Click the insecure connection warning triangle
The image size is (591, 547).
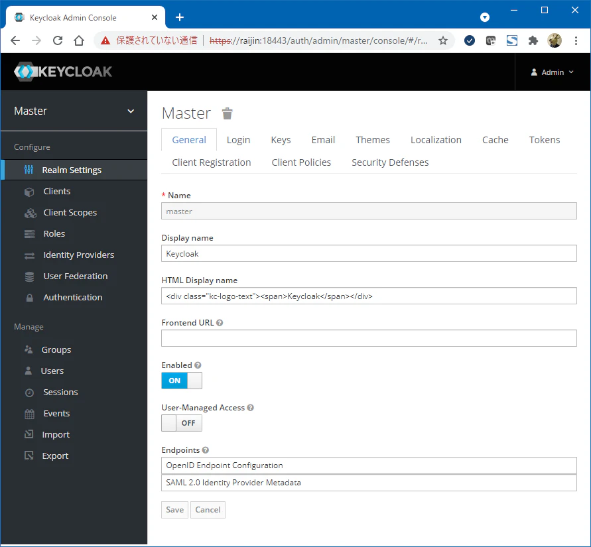105,40
